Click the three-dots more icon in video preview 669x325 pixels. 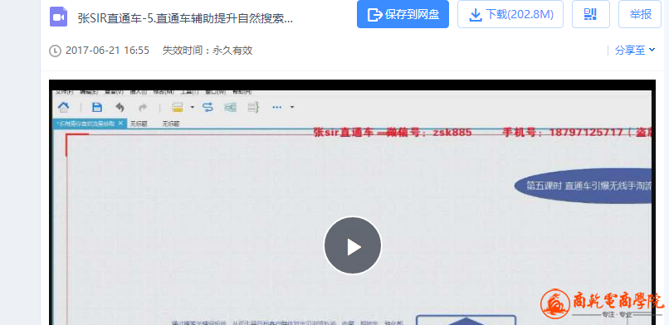click(x=277, y=107)
